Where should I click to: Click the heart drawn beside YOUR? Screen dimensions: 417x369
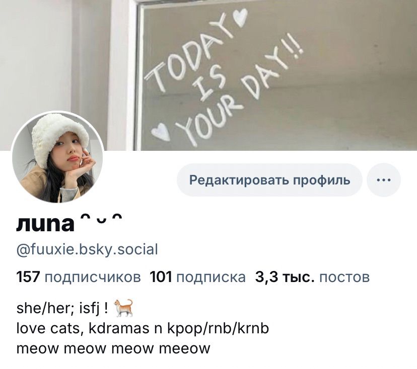[161, 131]
